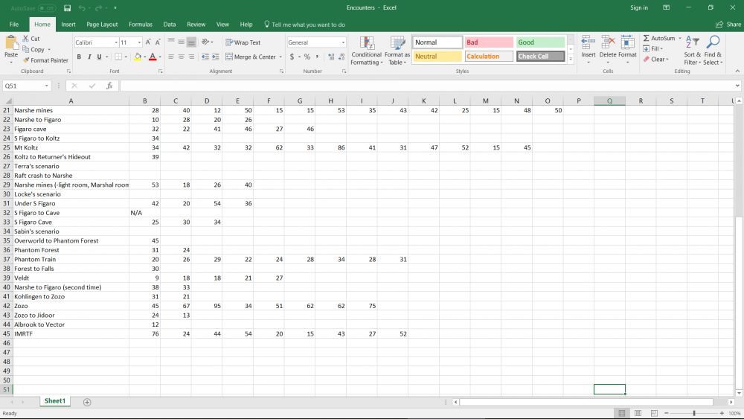Open Conditional Formatting icon
The height and width of the screenshot is (419, 744).
click(367, 42)
